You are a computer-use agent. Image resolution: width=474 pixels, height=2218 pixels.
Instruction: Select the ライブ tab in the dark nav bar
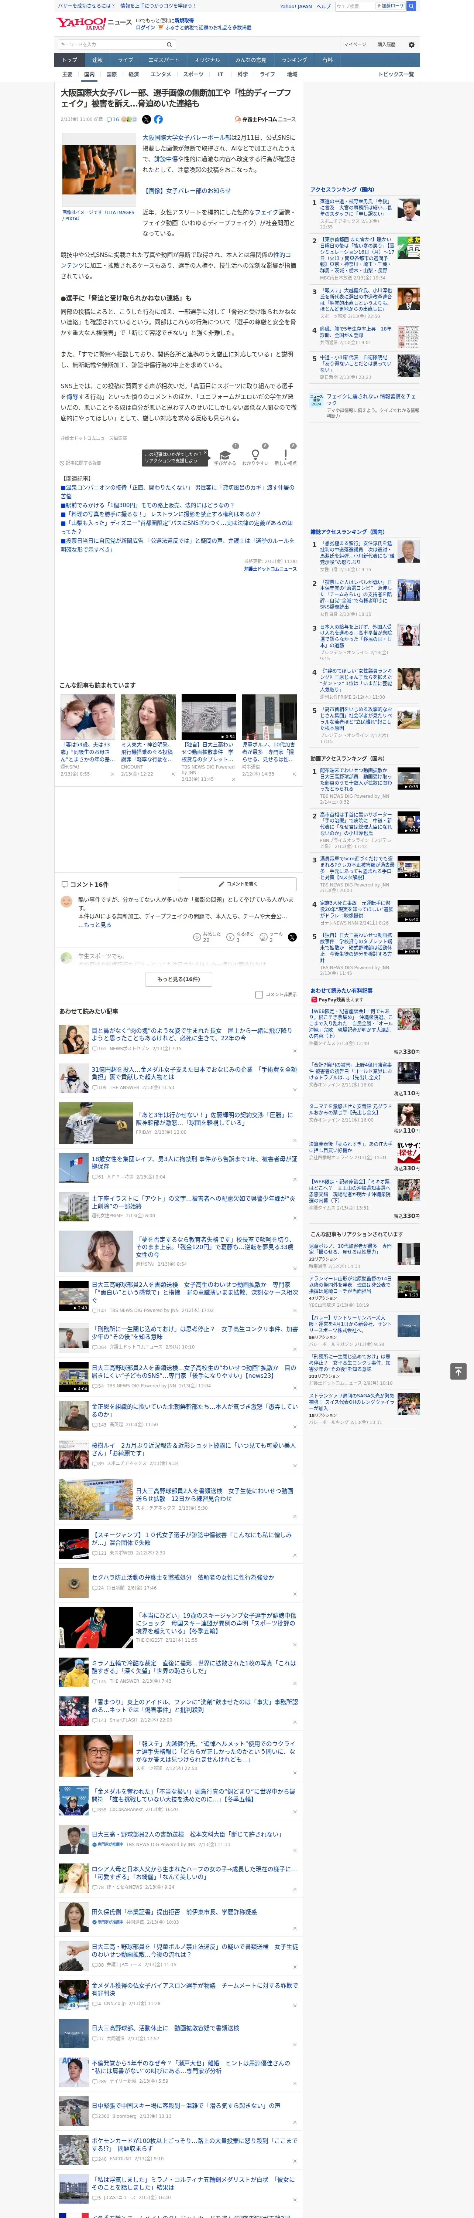pyautogui.click(x=126, y=60)
